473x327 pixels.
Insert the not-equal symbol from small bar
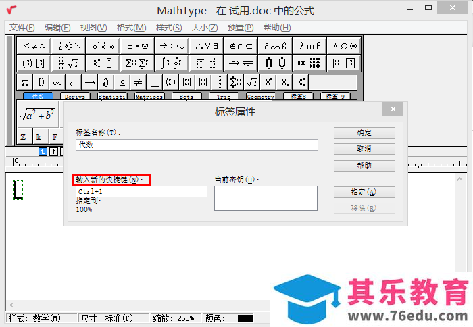138,82
